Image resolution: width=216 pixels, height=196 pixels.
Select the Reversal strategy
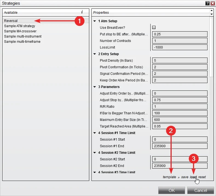tap(11, 21)
